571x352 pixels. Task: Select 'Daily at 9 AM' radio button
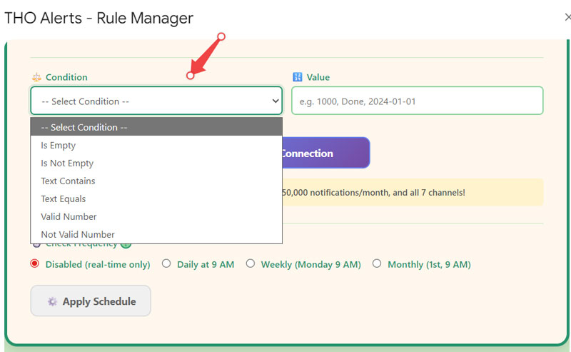(x=166, y=263)
